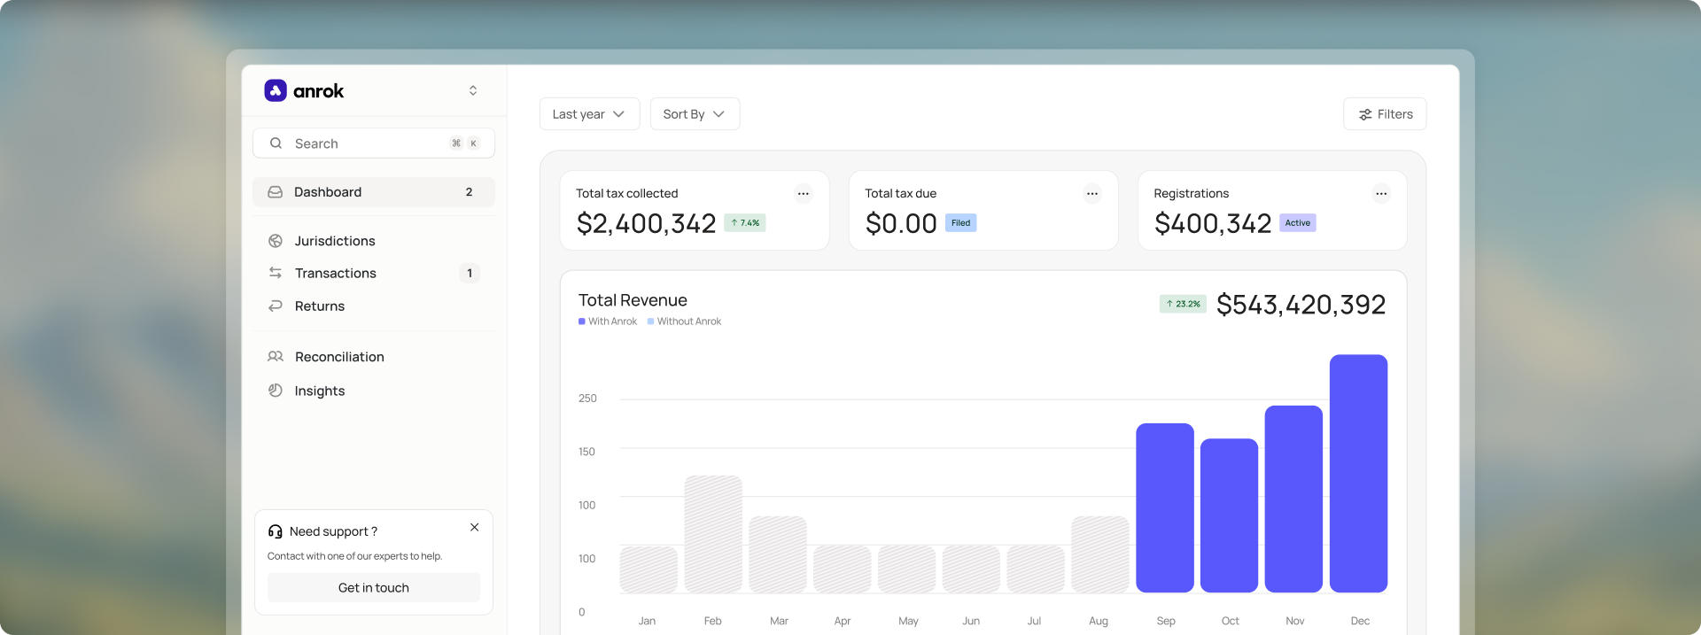Image resolution: width=1701 pixels, height=635 pixels.
Task: Click the $400,342 registrations value
Action: [1213, 224]
